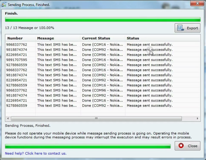206x160 pixels.
Task: Click 'Done (COM92' cell in the 8226954721 row
Action: 102,80
